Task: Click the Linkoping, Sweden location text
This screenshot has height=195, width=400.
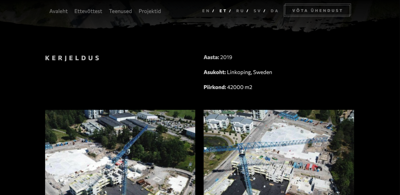Action: tap(249, 72)
